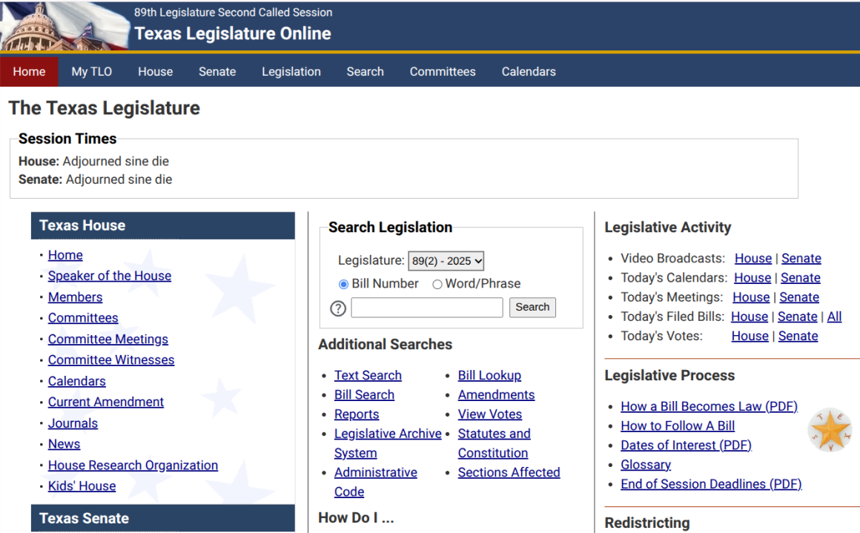860x533 pixels.
Task: Open Today's Calendars Senate link
Action: point(801,278)
